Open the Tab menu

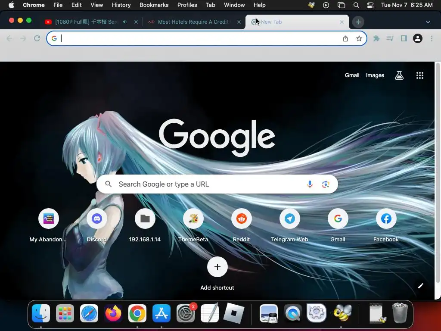tap(210, 5)
